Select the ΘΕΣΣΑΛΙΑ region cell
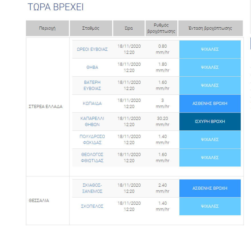Screen dimensions: 251x235 (39, 201)
